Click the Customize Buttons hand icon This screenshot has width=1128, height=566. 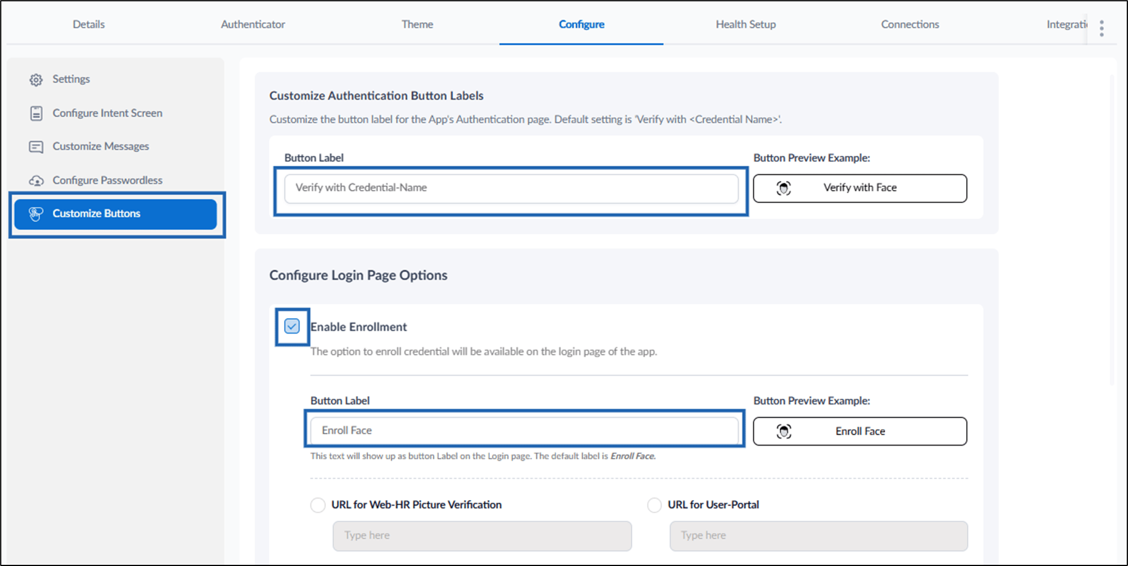pos(36,214)
